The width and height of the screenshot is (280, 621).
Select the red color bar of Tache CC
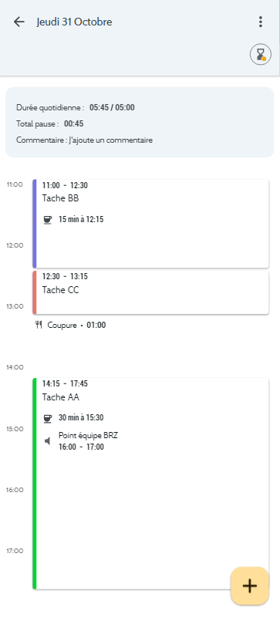(x=35, y=292)
